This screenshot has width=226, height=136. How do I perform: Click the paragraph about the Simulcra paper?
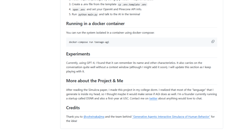click(x=141, y=94)
